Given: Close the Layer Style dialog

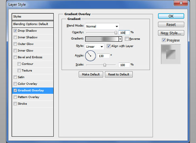Looking at the screenshot, I should pyautogui.click(x=181, y=3).
